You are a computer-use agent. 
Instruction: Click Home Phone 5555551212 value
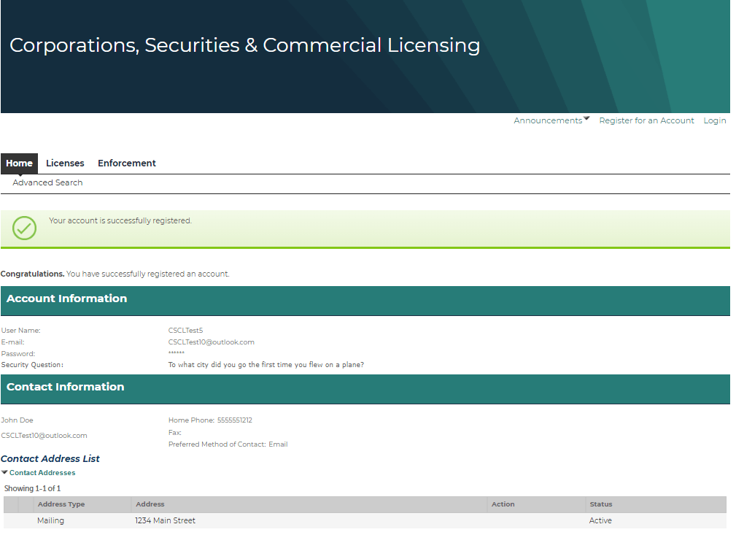coord(235,420)
